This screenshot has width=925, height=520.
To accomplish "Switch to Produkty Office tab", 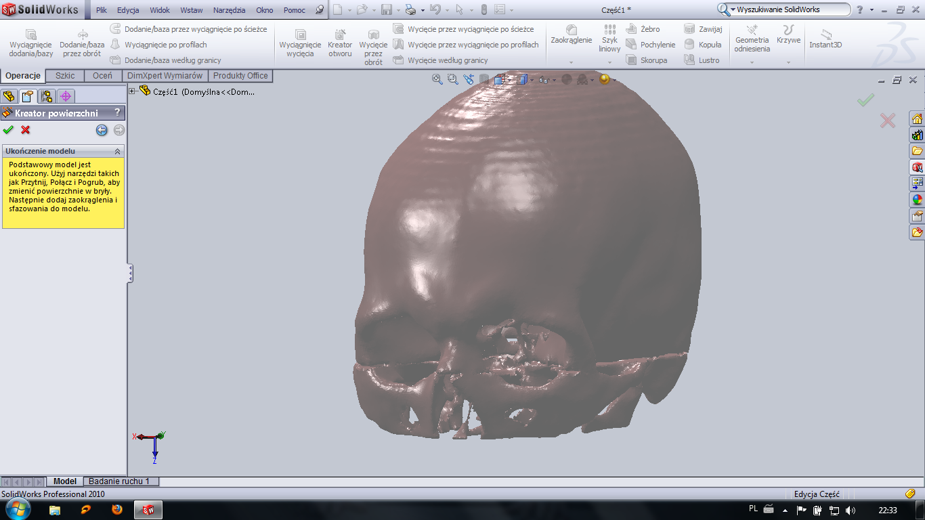I will point(240,76).
